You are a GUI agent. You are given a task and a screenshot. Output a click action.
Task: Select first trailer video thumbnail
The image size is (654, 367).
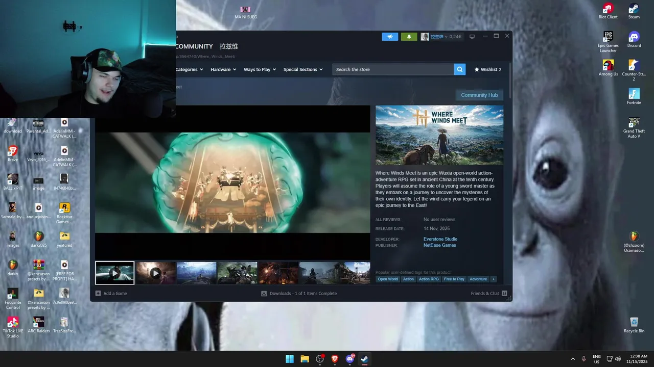[115, 273]
